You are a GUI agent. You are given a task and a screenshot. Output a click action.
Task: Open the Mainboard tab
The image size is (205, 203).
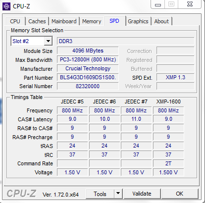point(64,21)
